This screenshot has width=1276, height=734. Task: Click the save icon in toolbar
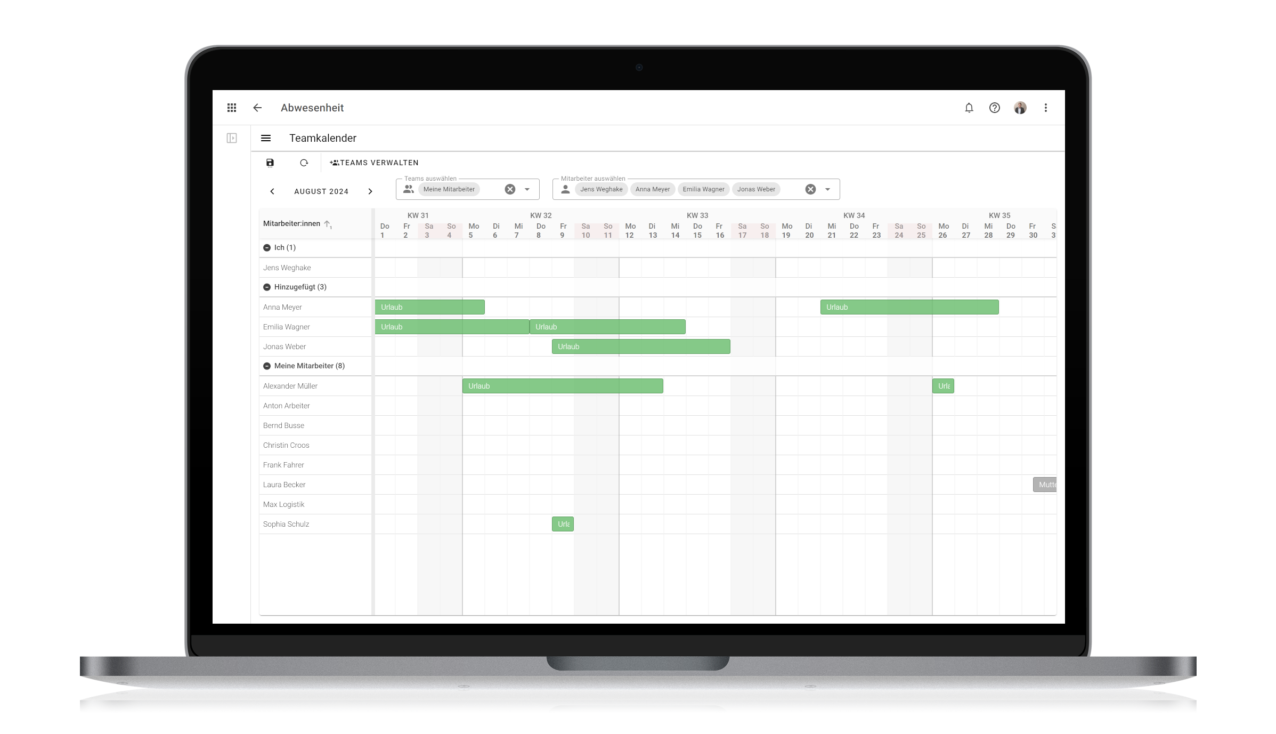point(270,162)
